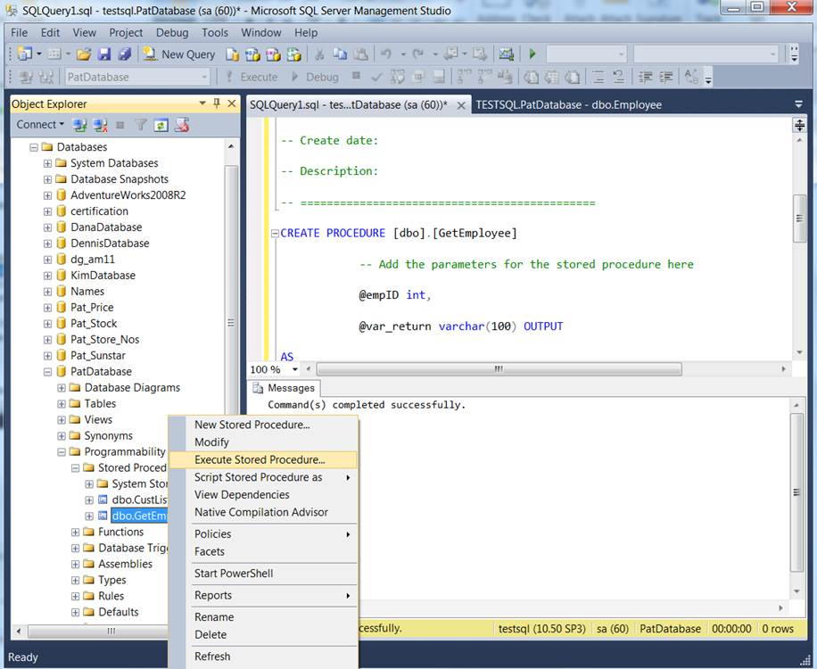Image resolution: width=817 pixels, height=669 pixels.
Task: Toggle Auto Hide pin on Object Explorer
Action: [217, 103]
